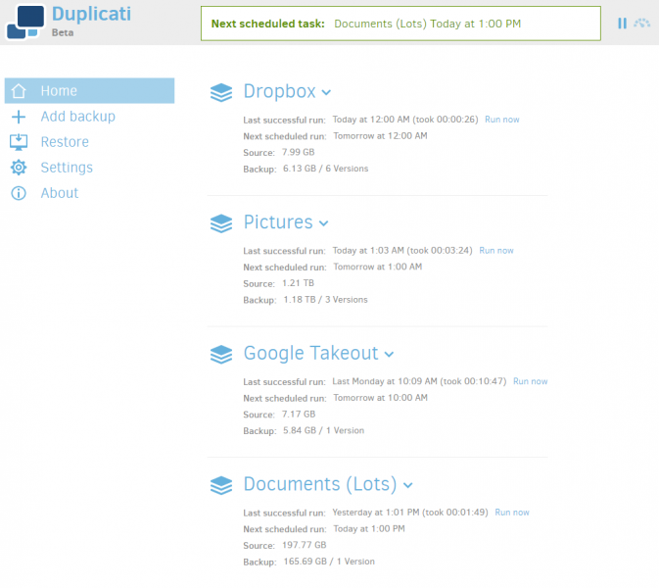This screenshot has width=659, height=588.
Task: Click 'Tomorrow at 10:00 AM' text
Action: click(380, 398)
